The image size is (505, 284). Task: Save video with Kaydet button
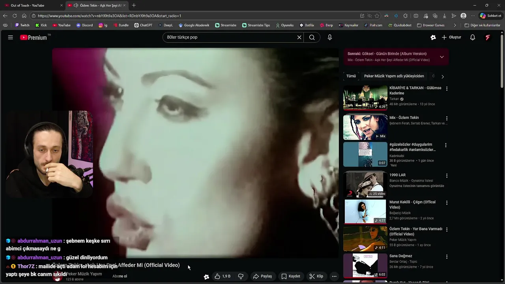[x=291, y=277]
